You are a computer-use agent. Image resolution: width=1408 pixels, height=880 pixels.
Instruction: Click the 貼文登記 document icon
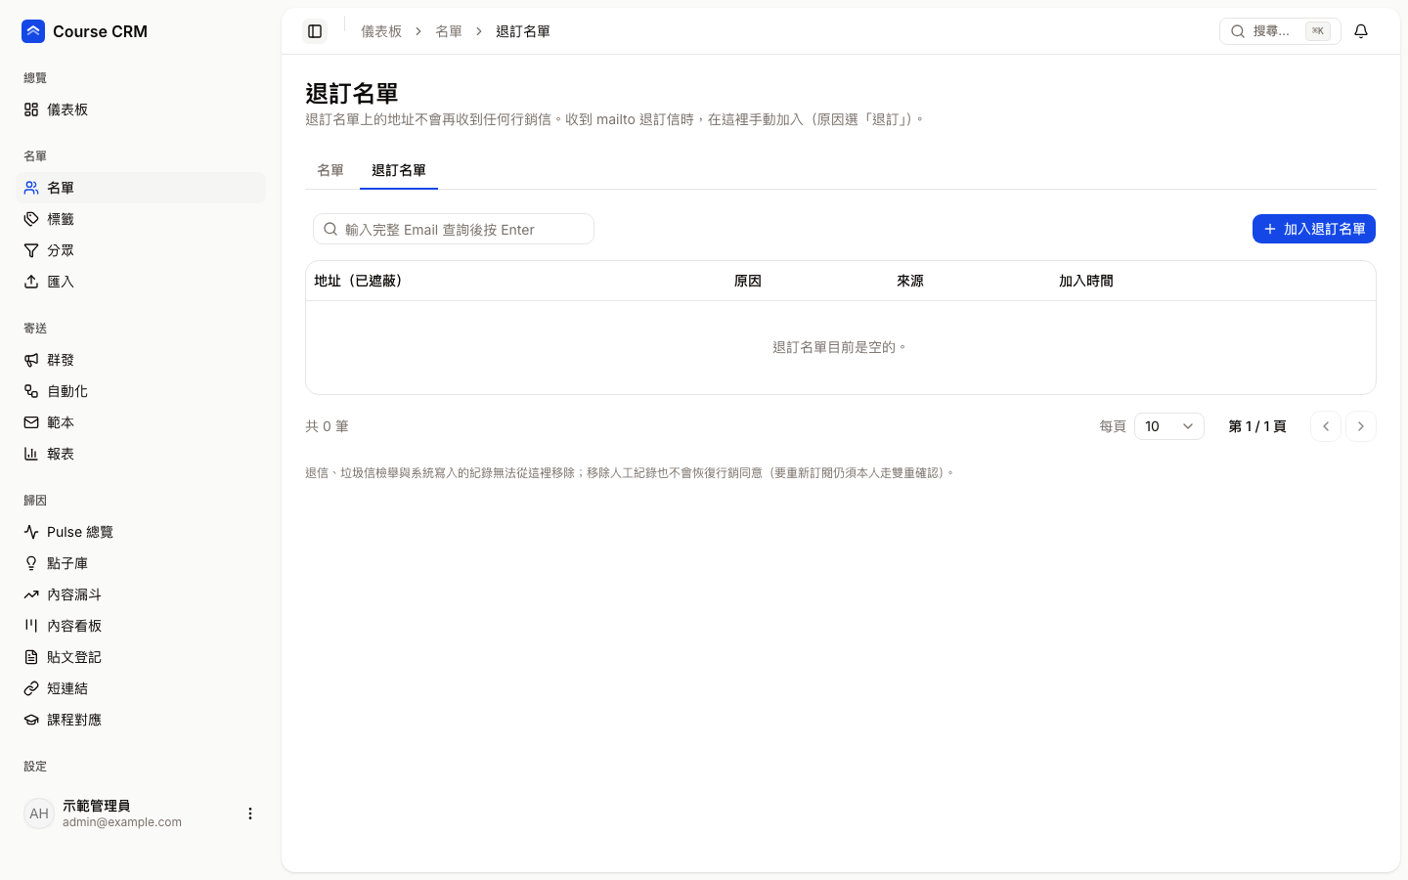(x=31, y=657)
